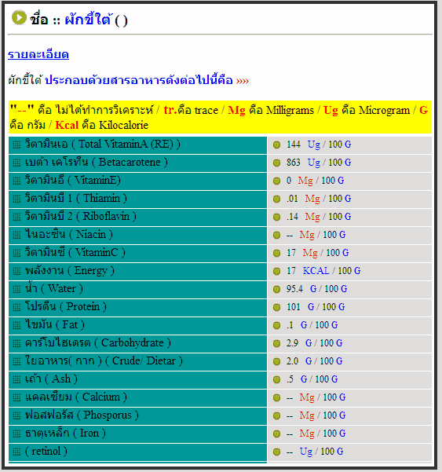Click the grid icon next to Riboflavin
The image size is (442, 472).
(x=16, y=217)
